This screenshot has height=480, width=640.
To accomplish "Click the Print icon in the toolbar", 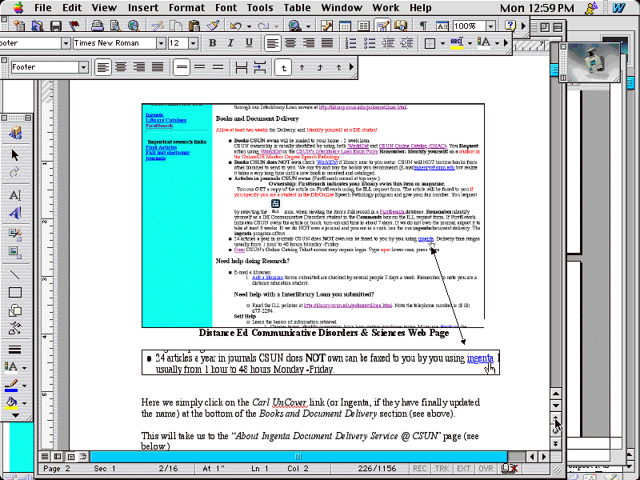I will click(x=97, y=26).
